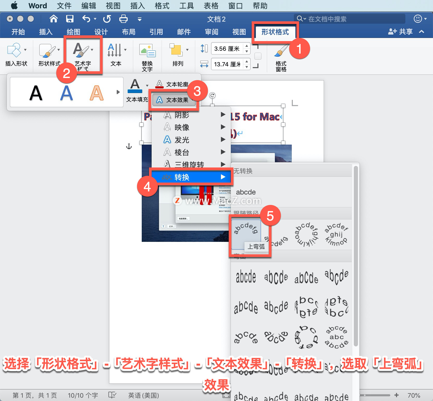Click the 插入形状 icon

pyautogui.click(x=14, y=50)
